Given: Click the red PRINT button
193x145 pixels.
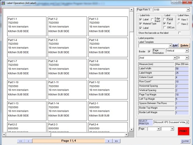Looking at the screenshot, I should (x=183, y=131).
